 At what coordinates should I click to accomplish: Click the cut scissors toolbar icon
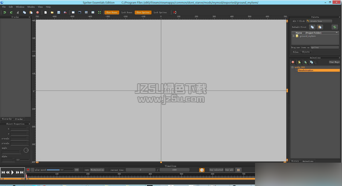tap(17, 12)
